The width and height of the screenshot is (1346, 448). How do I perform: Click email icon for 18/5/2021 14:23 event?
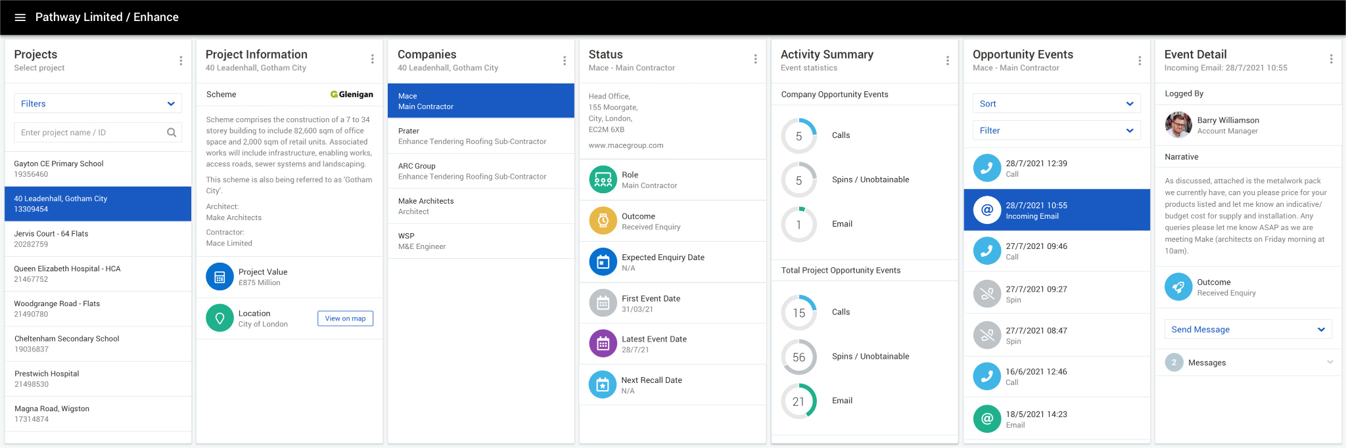tap(986, 419)
